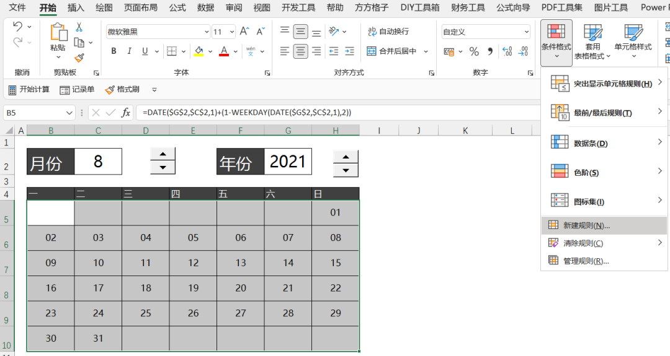Click the Comma Style icon

[490, 51]
